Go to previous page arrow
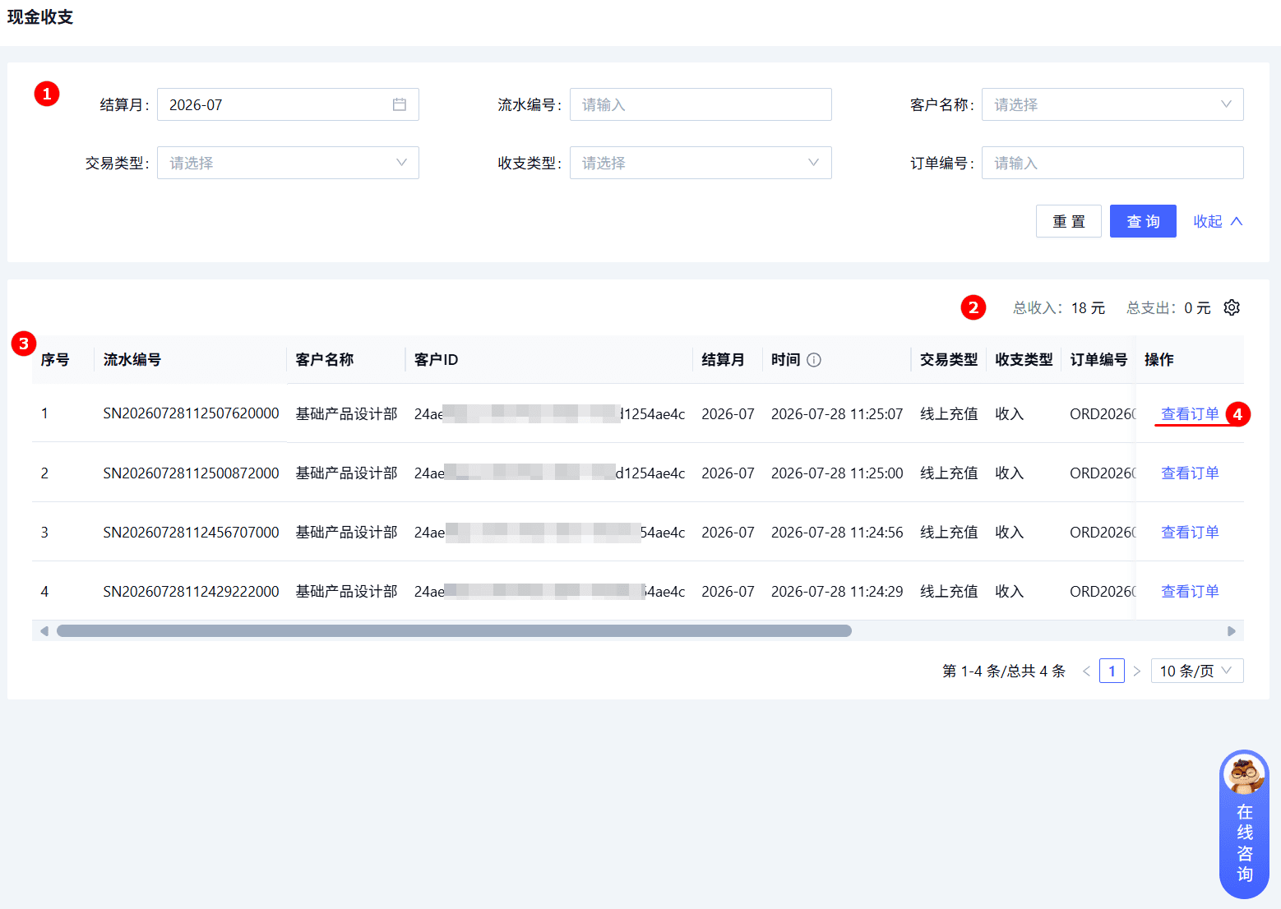The width and height of the screenshot is (1281, 909). click(x=1087, y=671)
